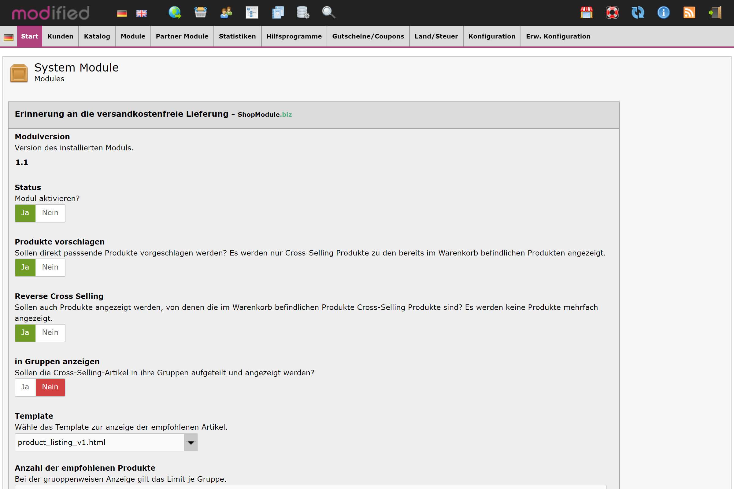Click the shopping basket orders icon
This screenshot has height=489, width=734.
[200, 13]
